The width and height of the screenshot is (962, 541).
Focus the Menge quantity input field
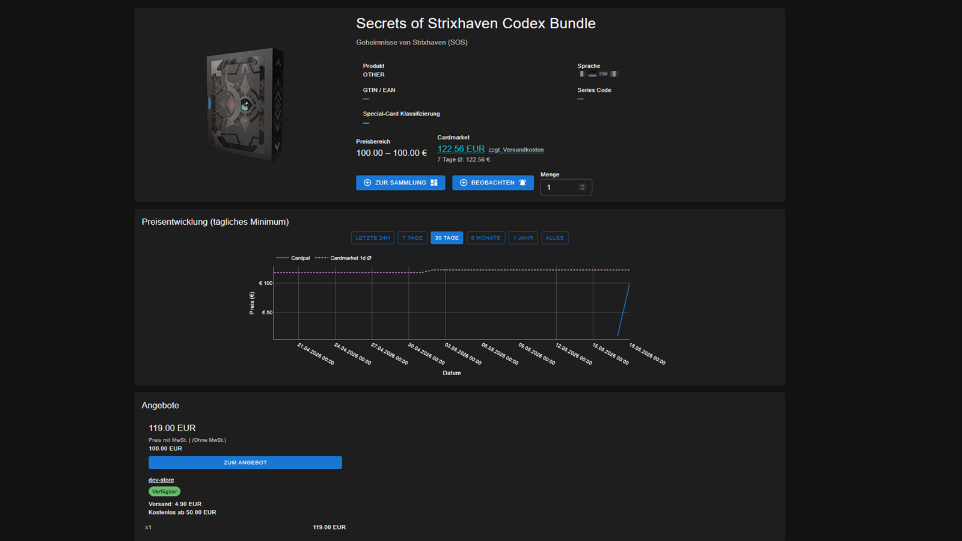[x=566, y=188]
